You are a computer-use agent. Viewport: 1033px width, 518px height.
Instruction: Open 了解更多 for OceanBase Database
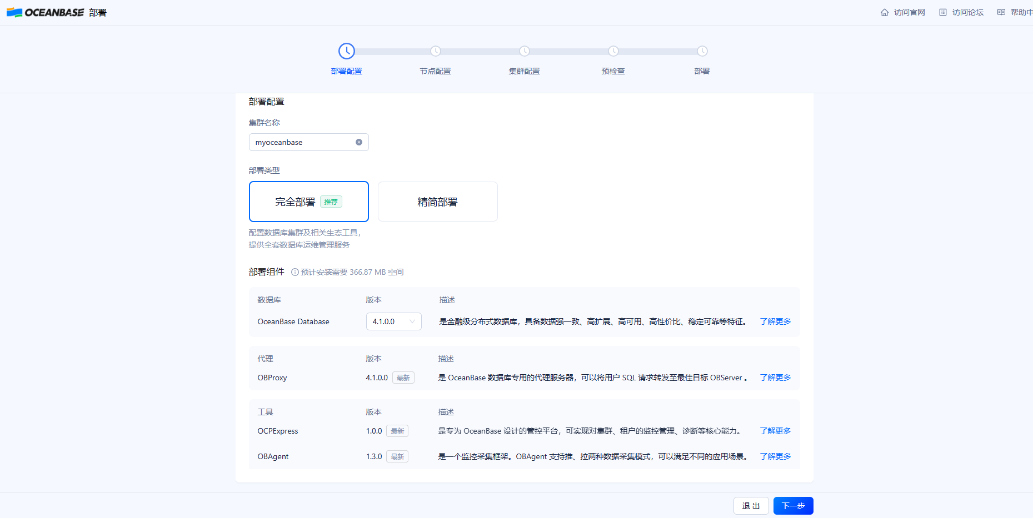776,321
